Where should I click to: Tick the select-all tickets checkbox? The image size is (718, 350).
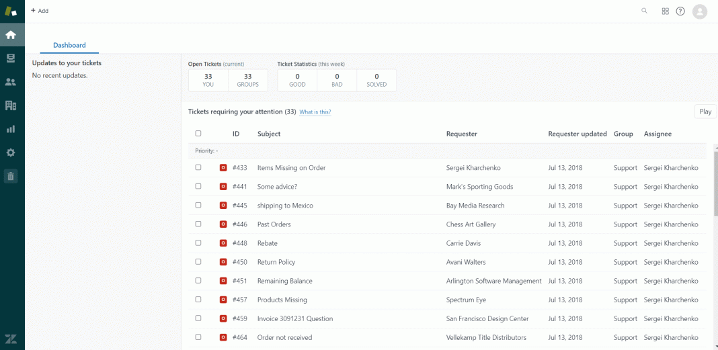click(198, 134)
